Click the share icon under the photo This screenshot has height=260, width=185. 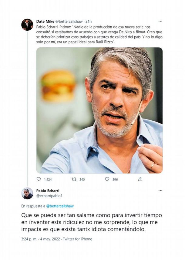coord(140,179)
